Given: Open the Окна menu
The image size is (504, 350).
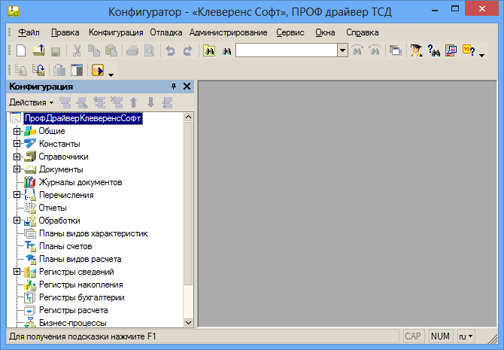Looking at the screenshot, I should [325, 32].
